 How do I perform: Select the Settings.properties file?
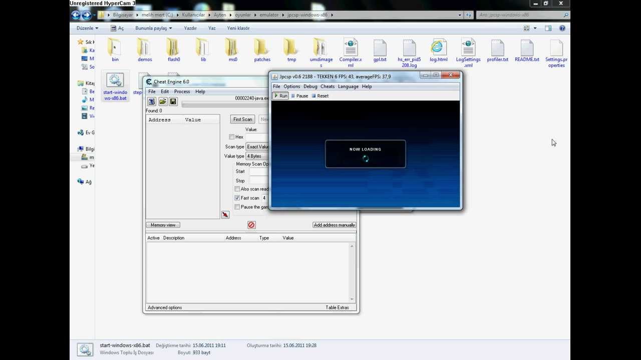click(x=556, y=52)
